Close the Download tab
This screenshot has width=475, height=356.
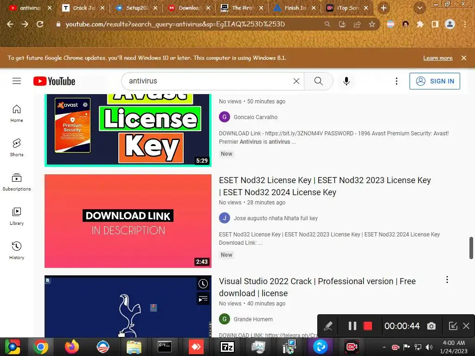[x=208, y=8]
